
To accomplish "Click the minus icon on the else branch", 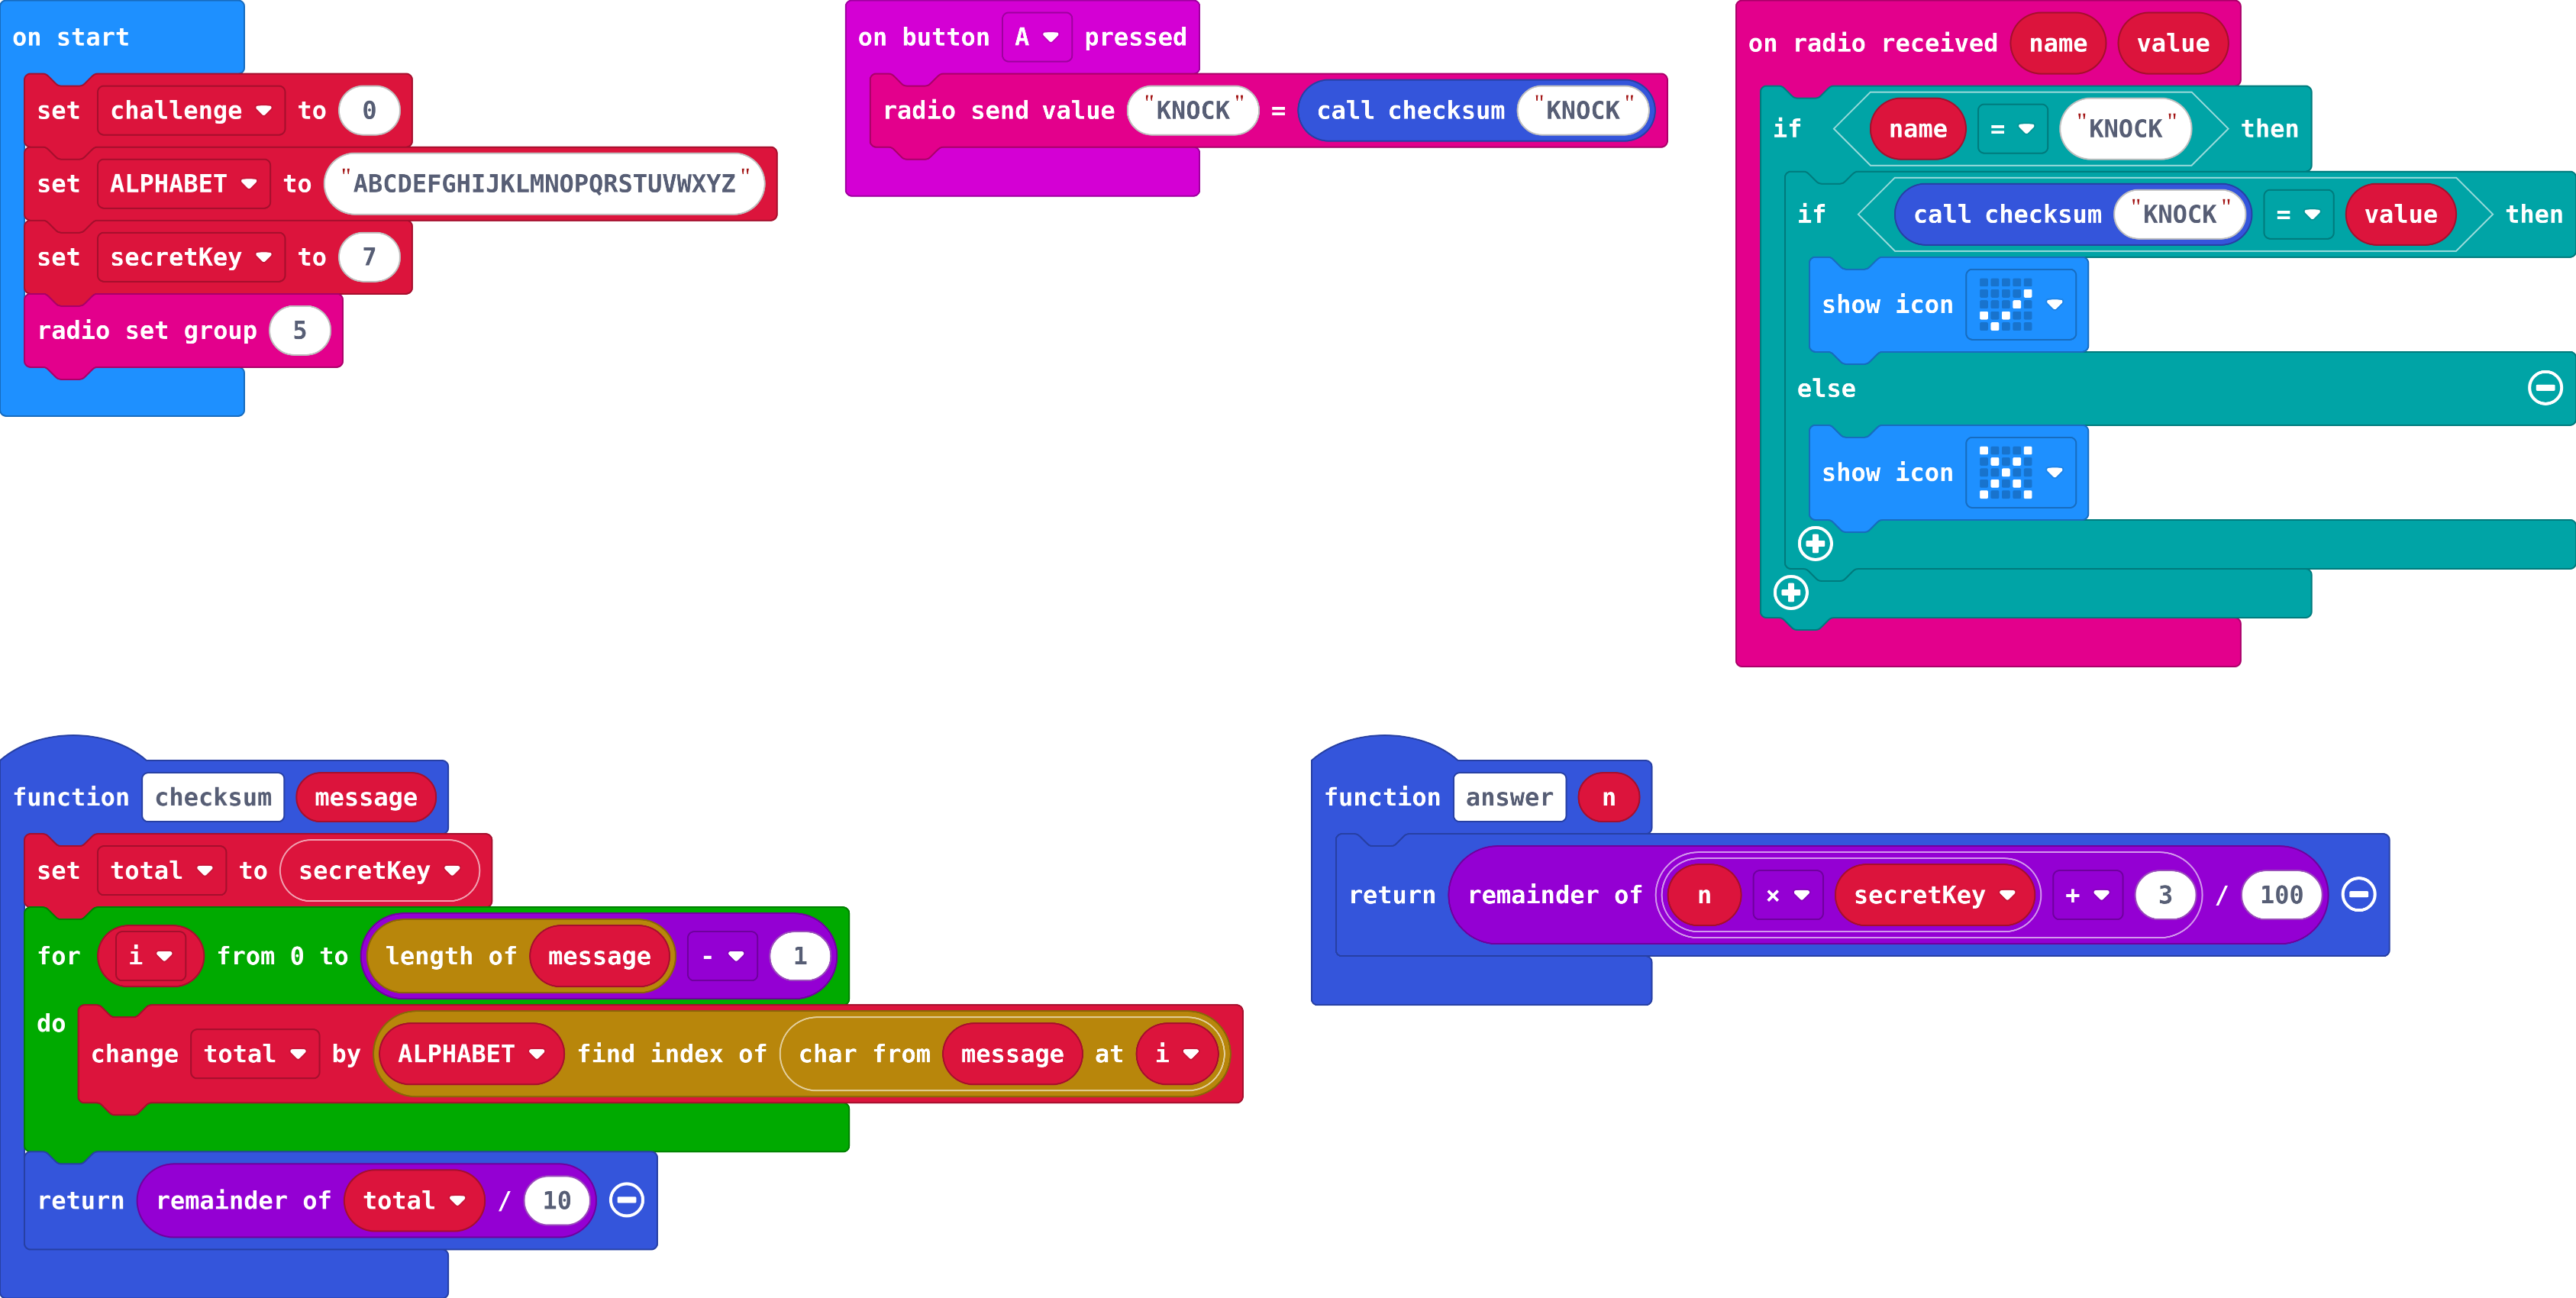I will [x=2545, y=388].
